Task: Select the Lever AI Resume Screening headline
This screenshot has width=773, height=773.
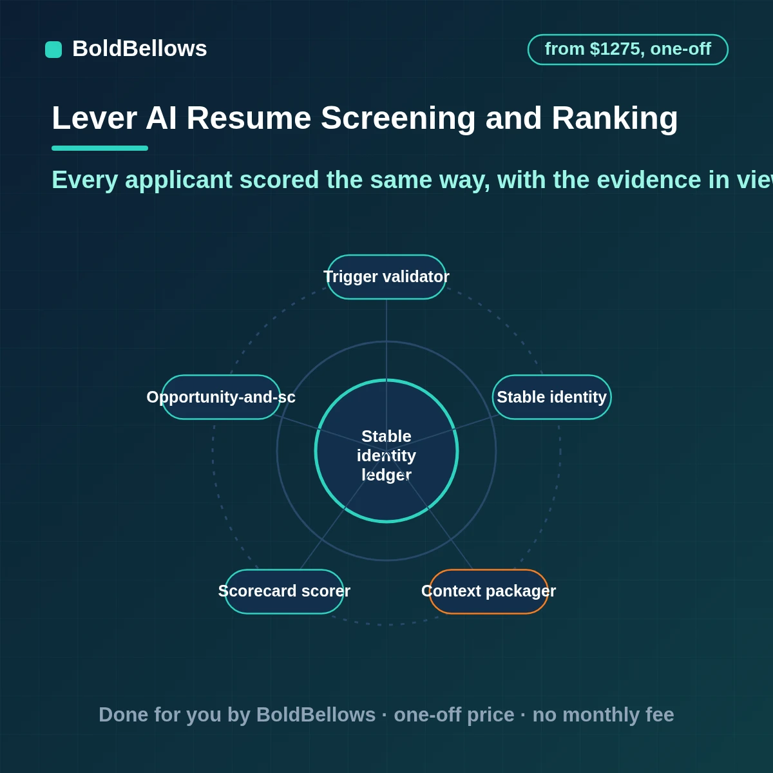Action: pyautogui.click(x=365, y=118)
